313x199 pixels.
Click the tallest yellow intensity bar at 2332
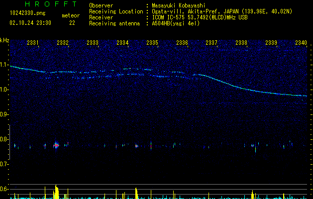pos(57,192)
